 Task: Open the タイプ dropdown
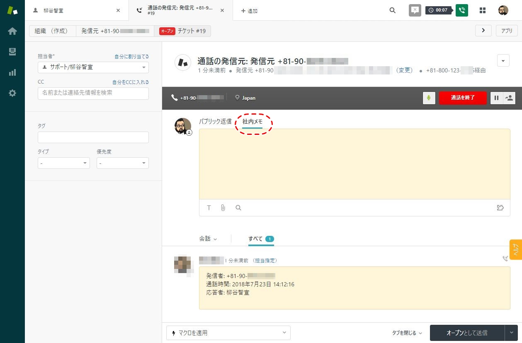63,163
